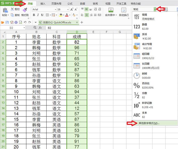178x149 pixels.
Task: Justify text alignment
Action: [95, 15]
